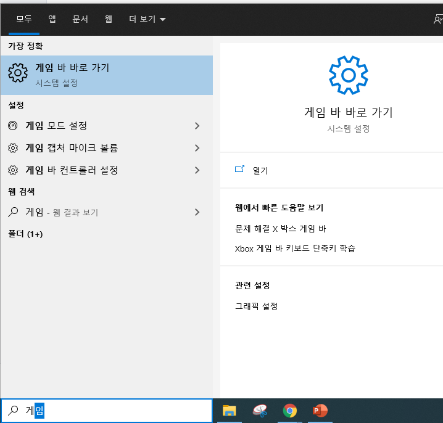Switch to the 앱 tab
Viewport: 443px width, 423px height.
(52, 19)
